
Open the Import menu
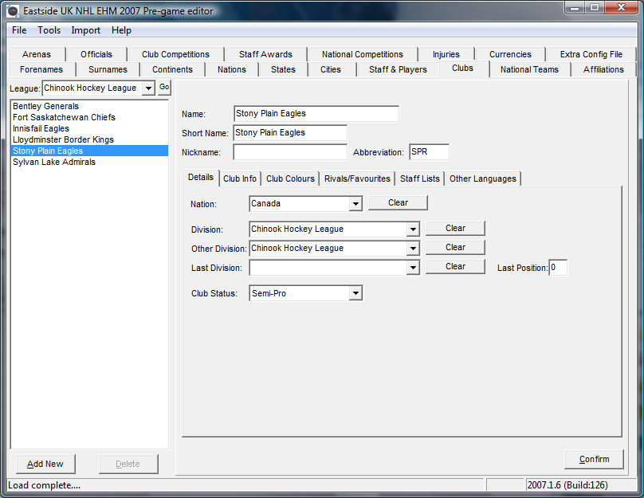pyautogui.click(x=86, y=30)
